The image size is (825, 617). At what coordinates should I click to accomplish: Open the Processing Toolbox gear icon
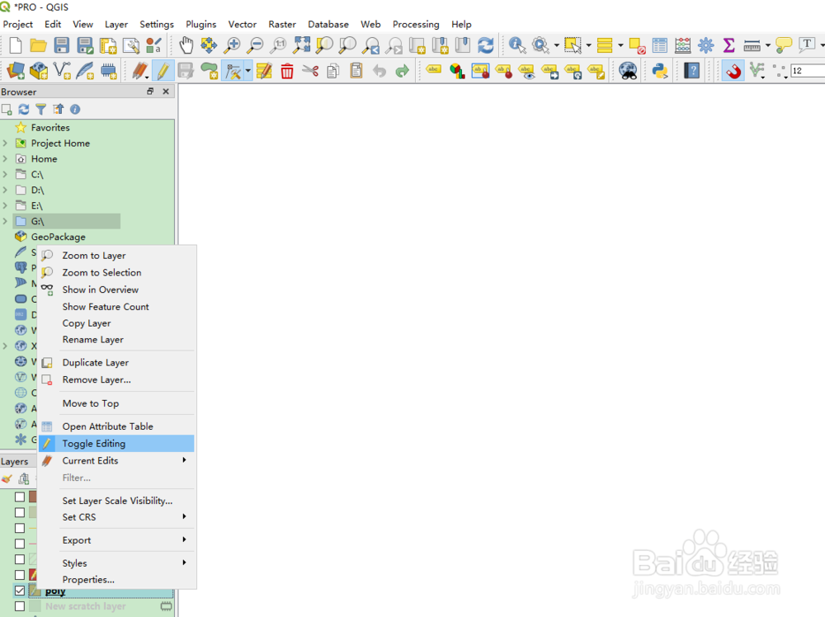coord(705,45)
